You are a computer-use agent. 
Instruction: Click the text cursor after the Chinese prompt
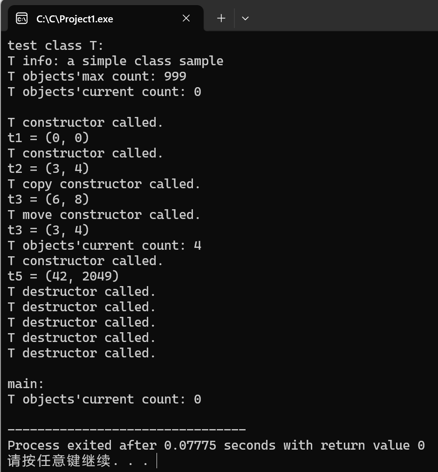coord(157,460)
